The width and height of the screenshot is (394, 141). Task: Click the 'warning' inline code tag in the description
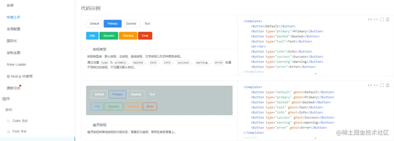202,62
